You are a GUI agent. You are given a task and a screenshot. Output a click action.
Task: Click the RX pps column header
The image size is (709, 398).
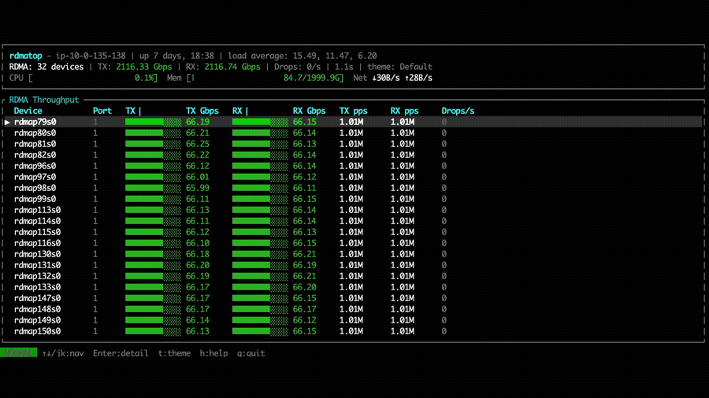[x=405, y=111]
